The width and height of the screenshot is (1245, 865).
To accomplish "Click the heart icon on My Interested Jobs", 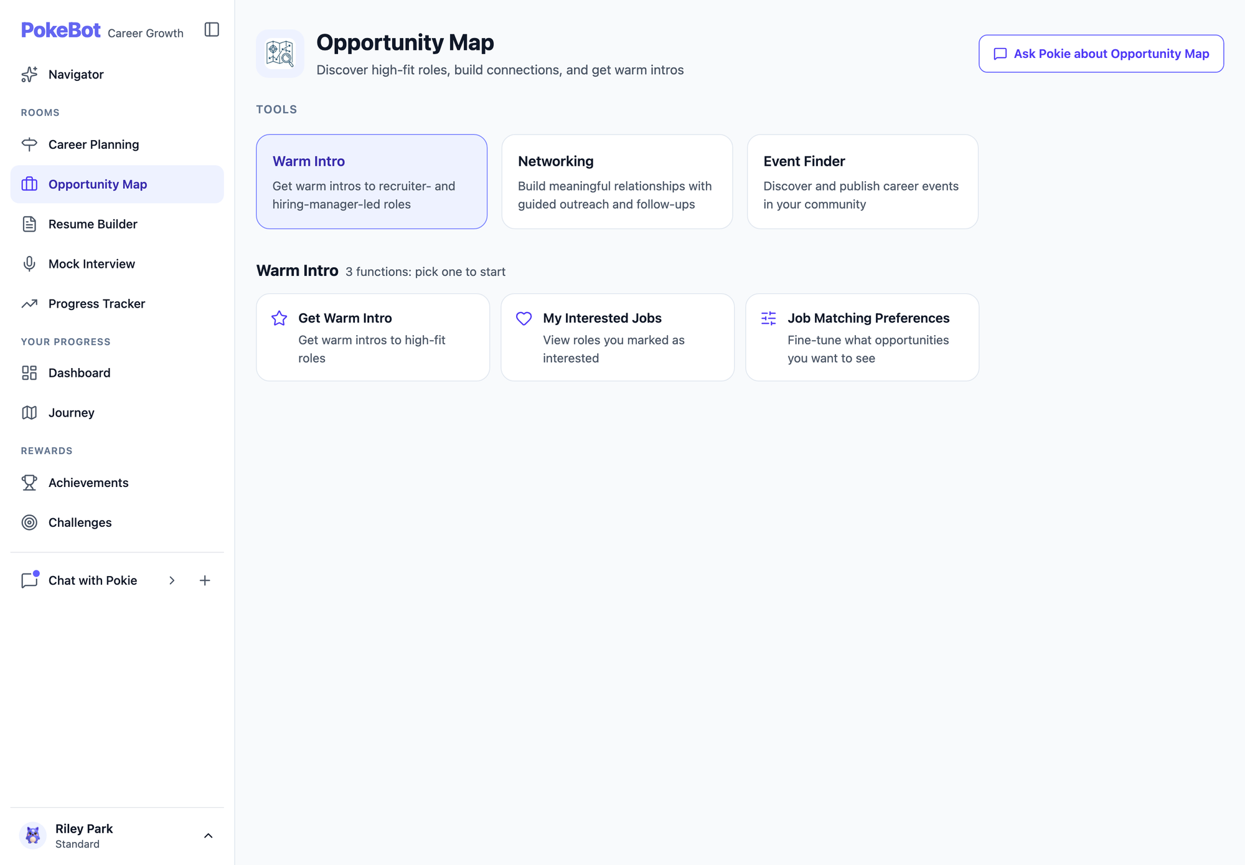I will point(524,318).
